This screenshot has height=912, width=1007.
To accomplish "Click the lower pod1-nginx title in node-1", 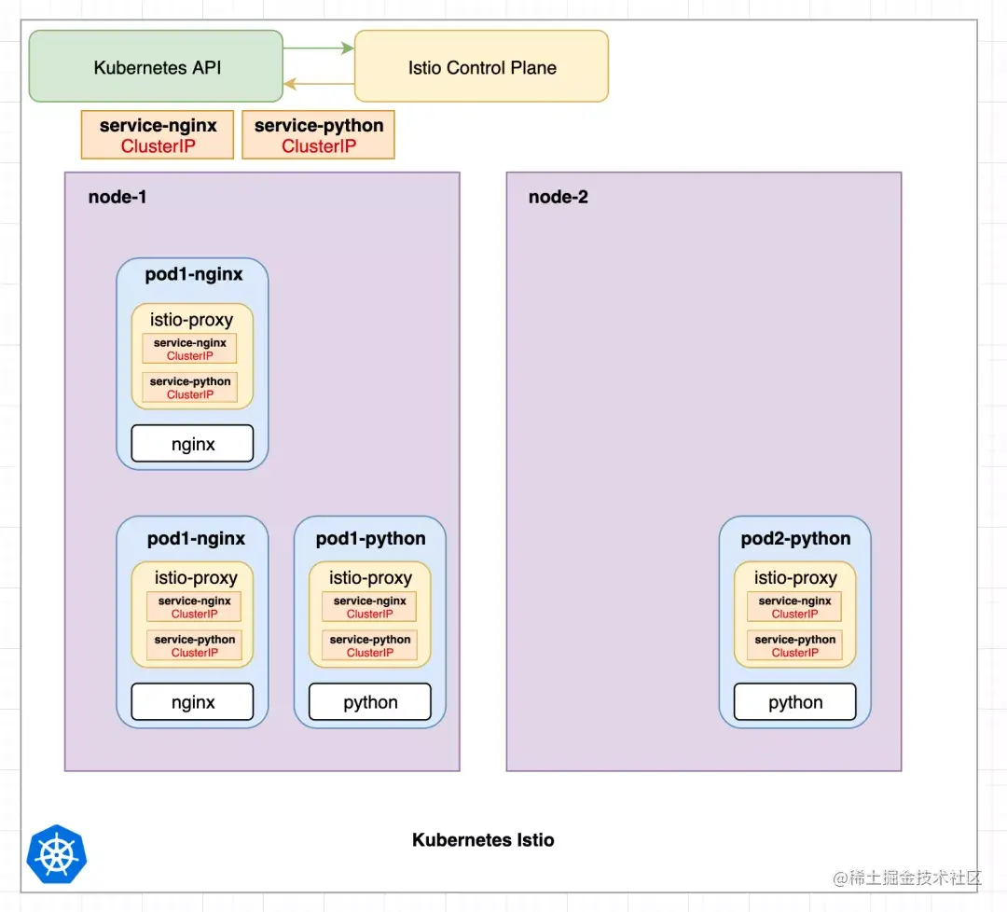I will [x=196, y=538].
